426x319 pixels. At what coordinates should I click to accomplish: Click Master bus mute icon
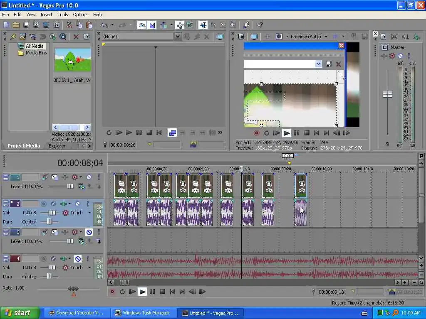click(x=400, y=56)
